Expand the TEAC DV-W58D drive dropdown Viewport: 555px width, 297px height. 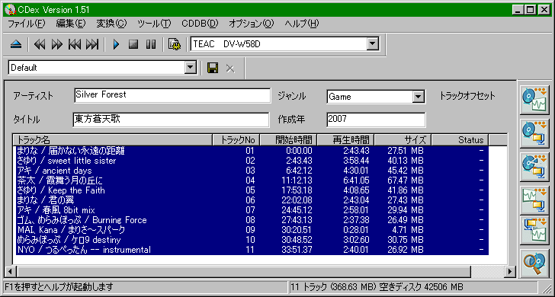(x=372, y=44)
